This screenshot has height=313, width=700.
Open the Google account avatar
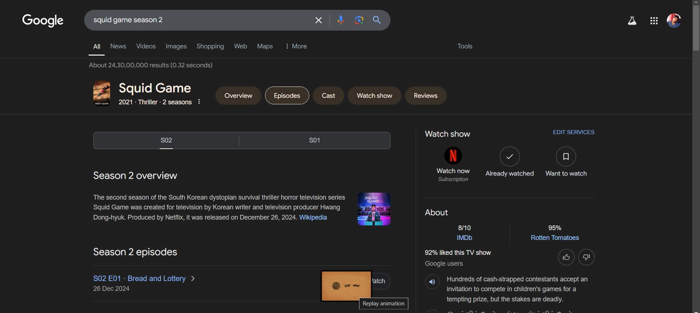674,21
